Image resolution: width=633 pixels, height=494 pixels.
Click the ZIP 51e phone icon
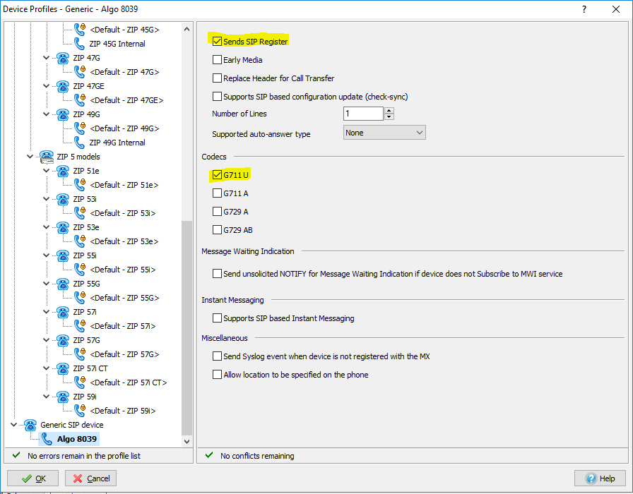pos(63,171)
